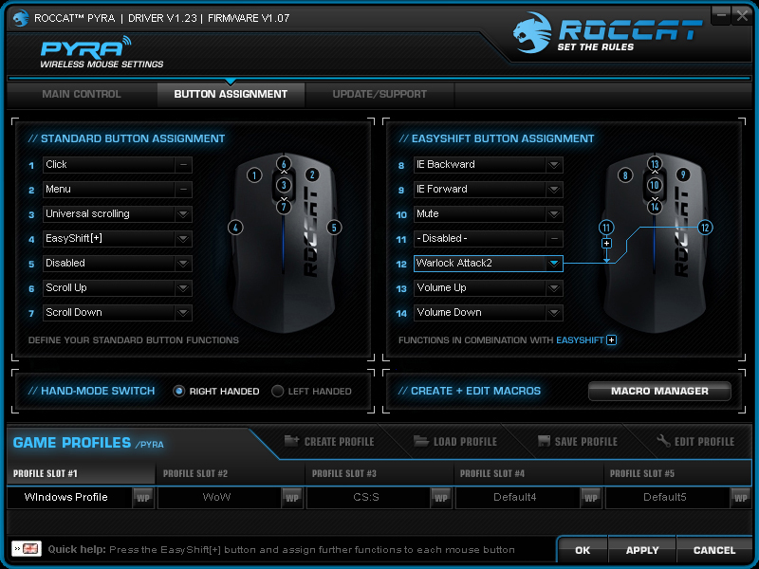759x569 pixels.
Task: Open button 9 IE Forward dropdown
Action: pyautogui.click(x=554, y=189)
